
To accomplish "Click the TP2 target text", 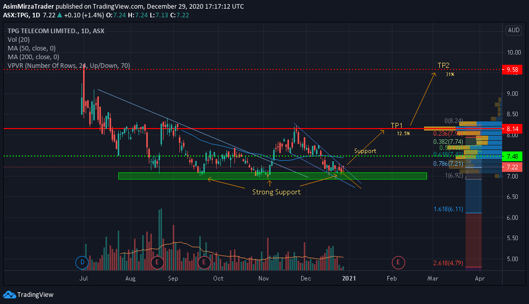I will pyautogui.click(x=443, y=65).
